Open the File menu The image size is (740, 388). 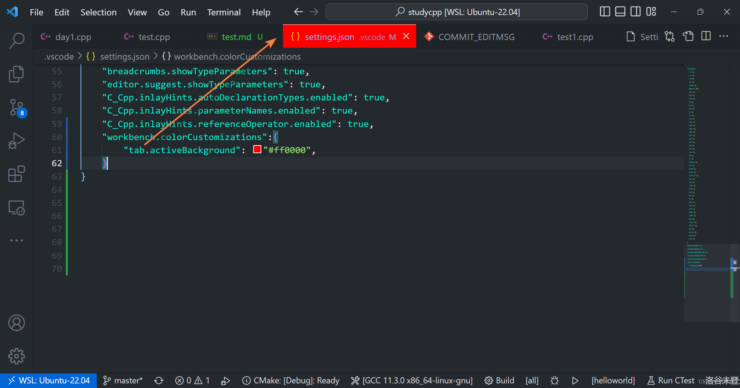(x=37, y=12)
